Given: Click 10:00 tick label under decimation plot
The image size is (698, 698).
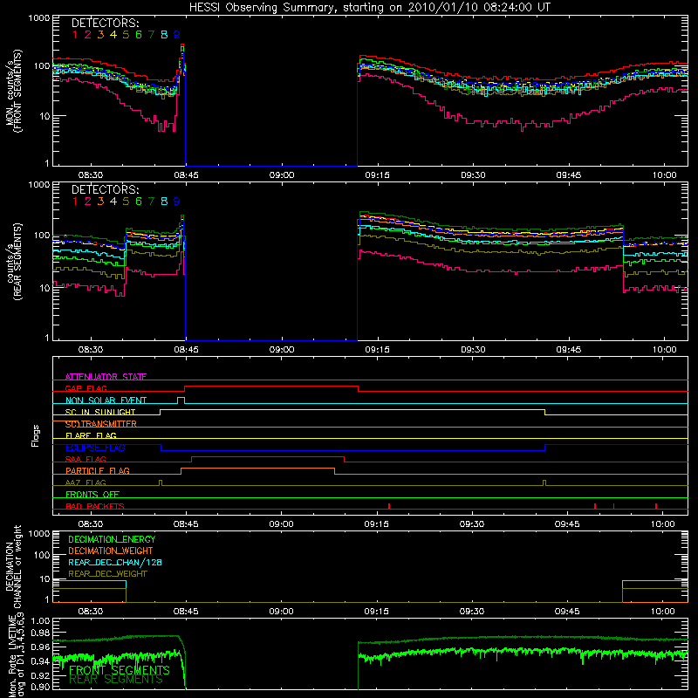Looking at the screenshot, I should [663, 612].
